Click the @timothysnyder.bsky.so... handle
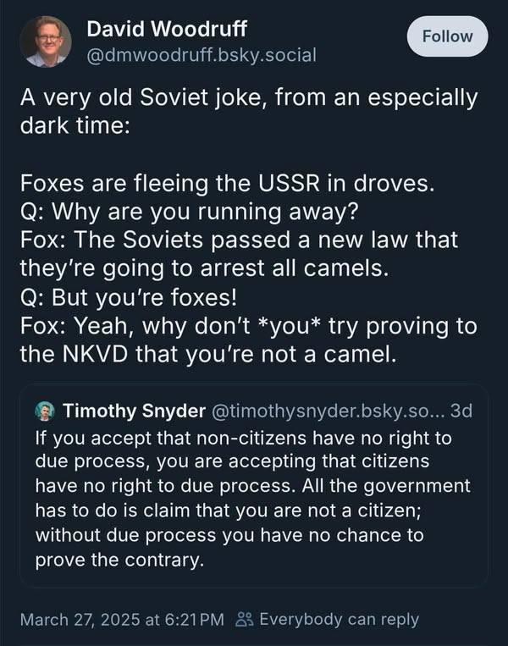 328,411
